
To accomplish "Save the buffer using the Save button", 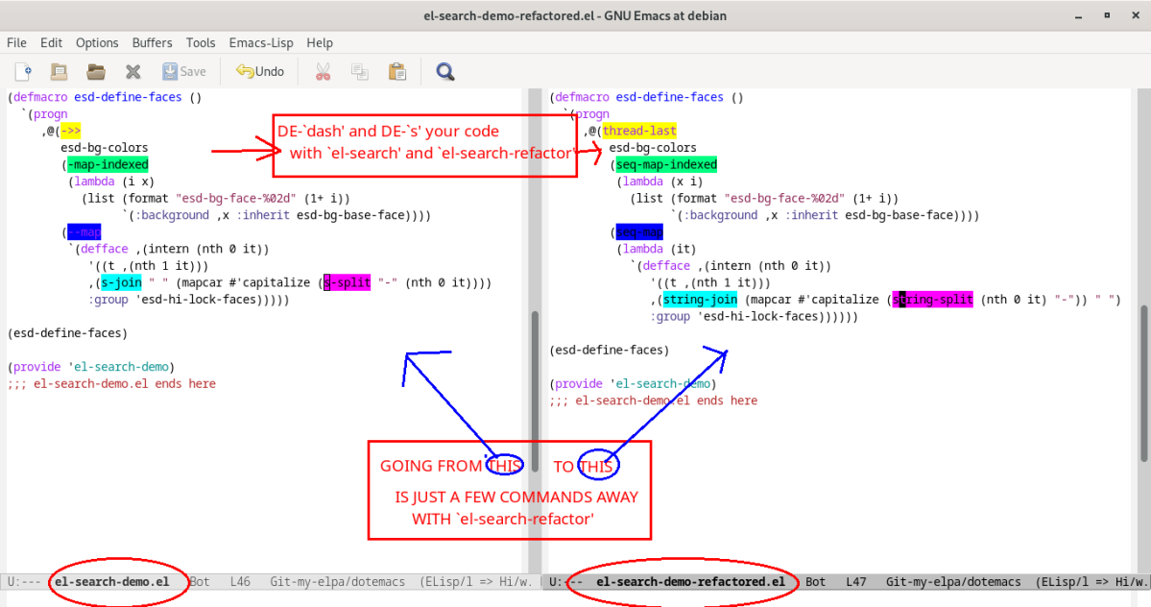I will (183, 71).
